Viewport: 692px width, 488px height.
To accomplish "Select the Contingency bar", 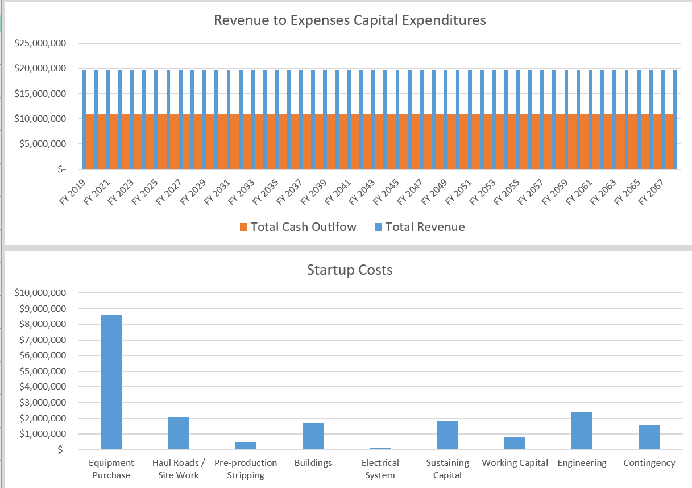I will click(x=649, y=438).
